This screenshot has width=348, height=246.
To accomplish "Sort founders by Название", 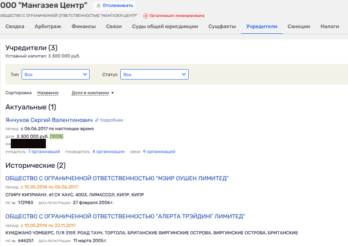I will tap(48, 93).
